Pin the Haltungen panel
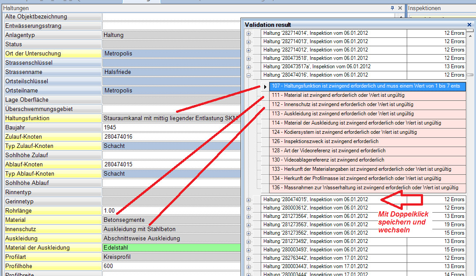476x276 pixels. tap(392, 8)
